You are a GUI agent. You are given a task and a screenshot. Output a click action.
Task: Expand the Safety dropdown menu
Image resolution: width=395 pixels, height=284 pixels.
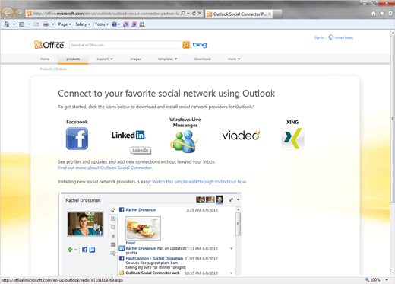(83, 24)
